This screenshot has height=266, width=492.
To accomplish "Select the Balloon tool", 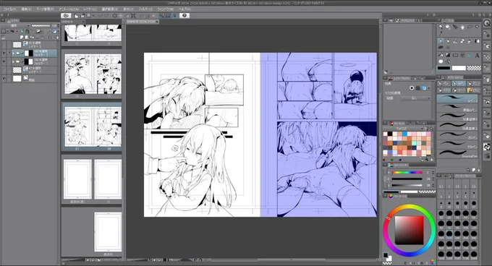I will (x=441, y=61).
